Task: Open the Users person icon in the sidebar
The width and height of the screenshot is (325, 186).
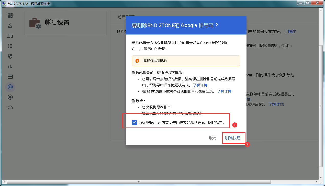Action: pyautogui.click(x=10, y=26)
